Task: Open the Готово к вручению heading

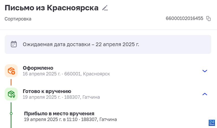Action: 47,91
